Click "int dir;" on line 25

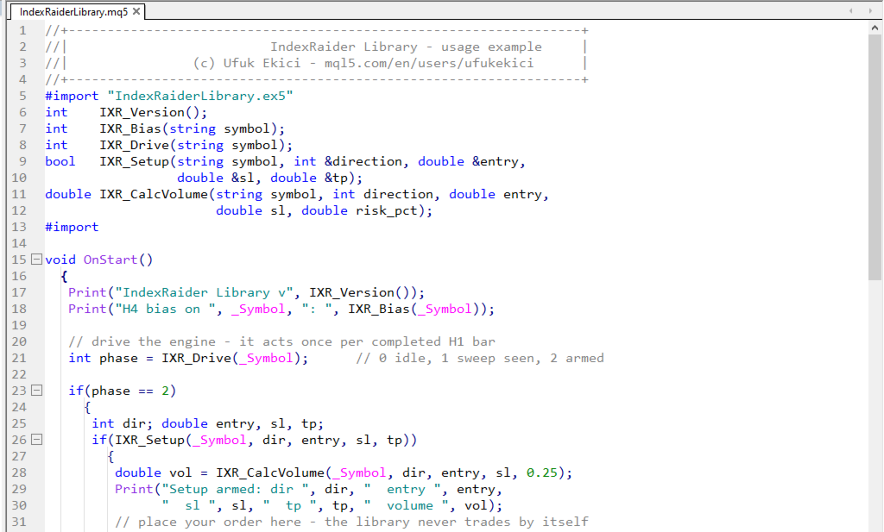pyautogui.click(x=123, y=422)
